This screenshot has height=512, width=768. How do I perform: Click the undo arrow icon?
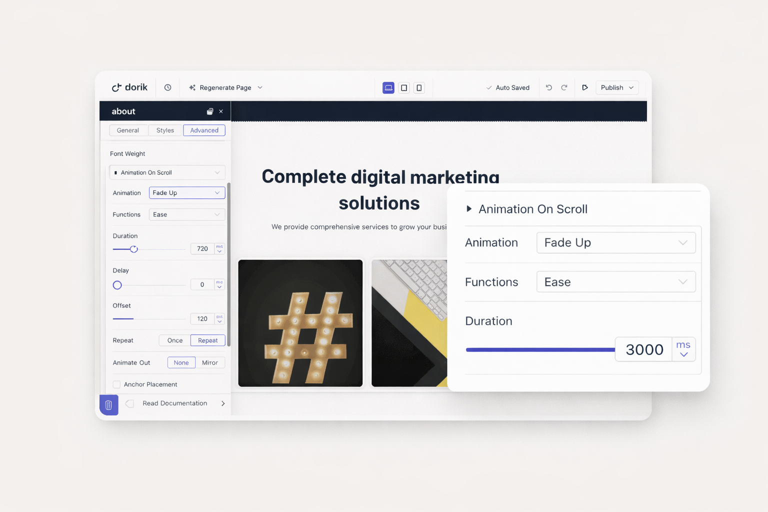[549, 87]
